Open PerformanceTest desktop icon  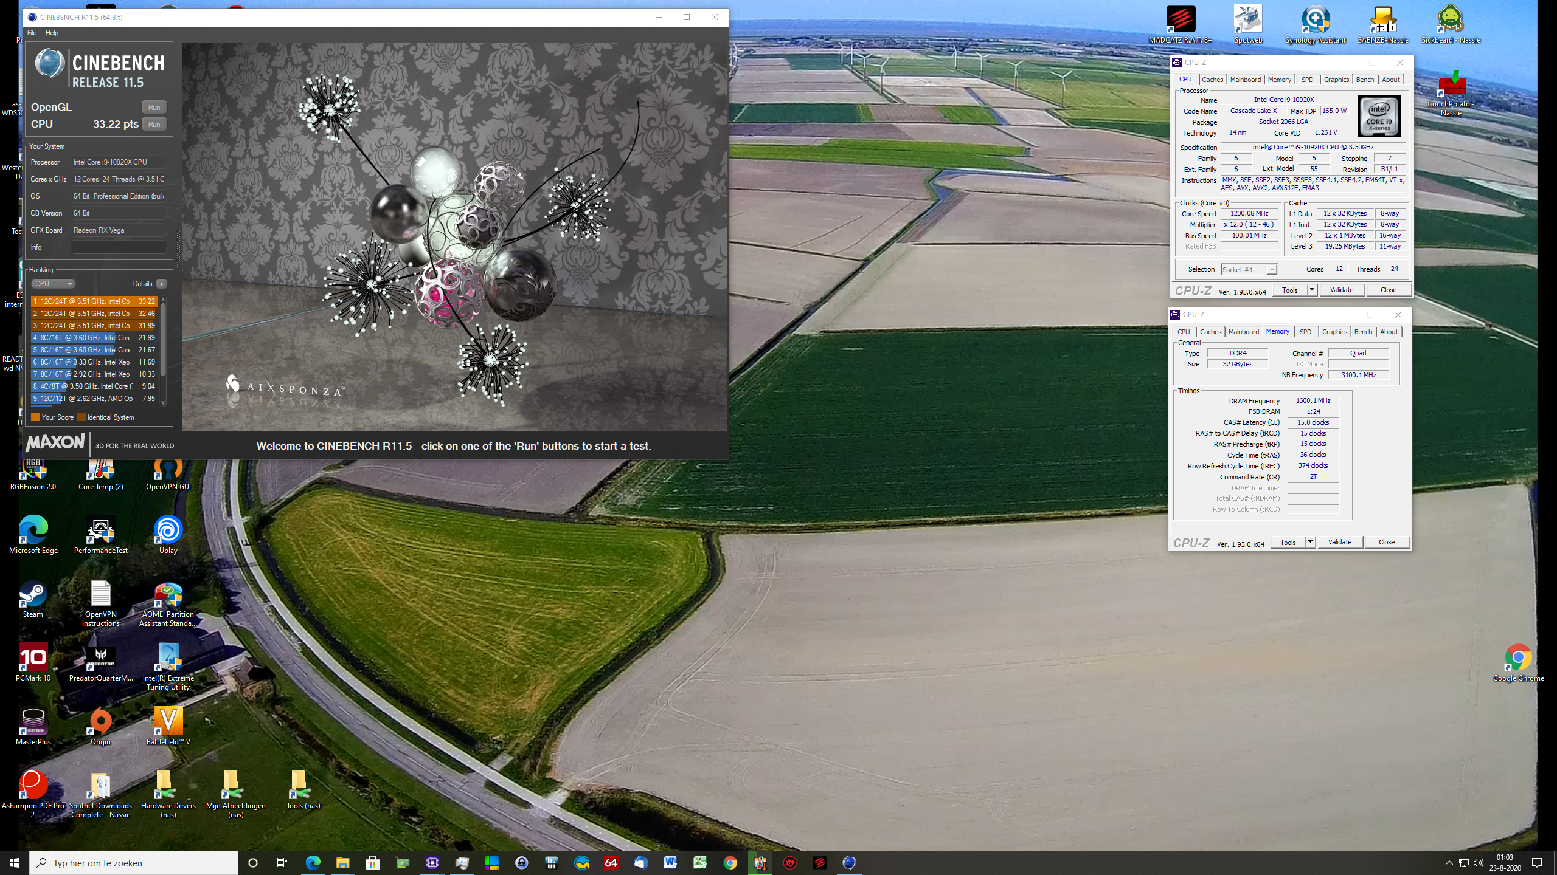[x=100, y=535]
